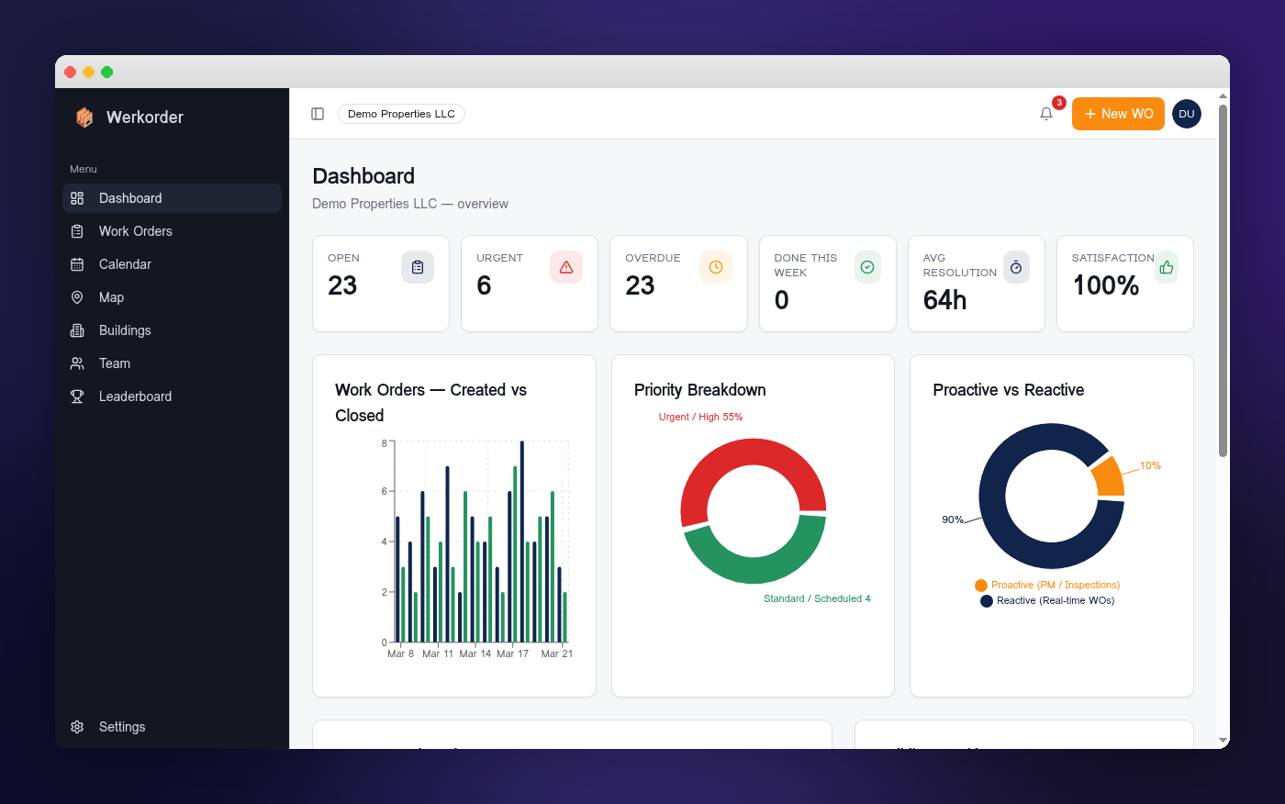This screenshot has height=804, width=1285.
Task: Click the 'Done This Week' value 0
Action: pos(782,300)
